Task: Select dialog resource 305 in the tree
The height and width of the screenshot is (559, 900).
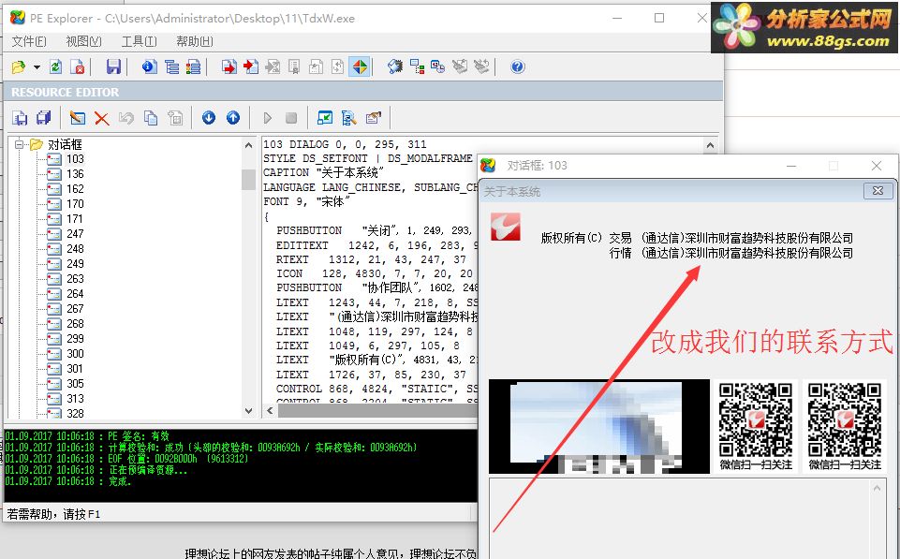Action: (x=75, y=383)
